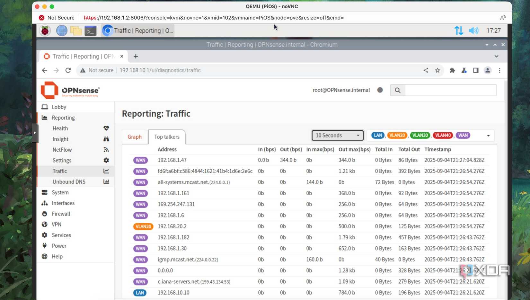Toggle the side panel icon in Chromium
530x300 pixels.
coord(476,70)
